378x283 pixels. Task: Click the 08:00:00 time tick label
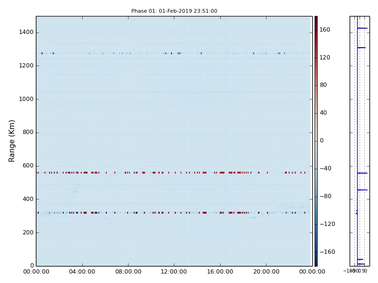(128, 272)
